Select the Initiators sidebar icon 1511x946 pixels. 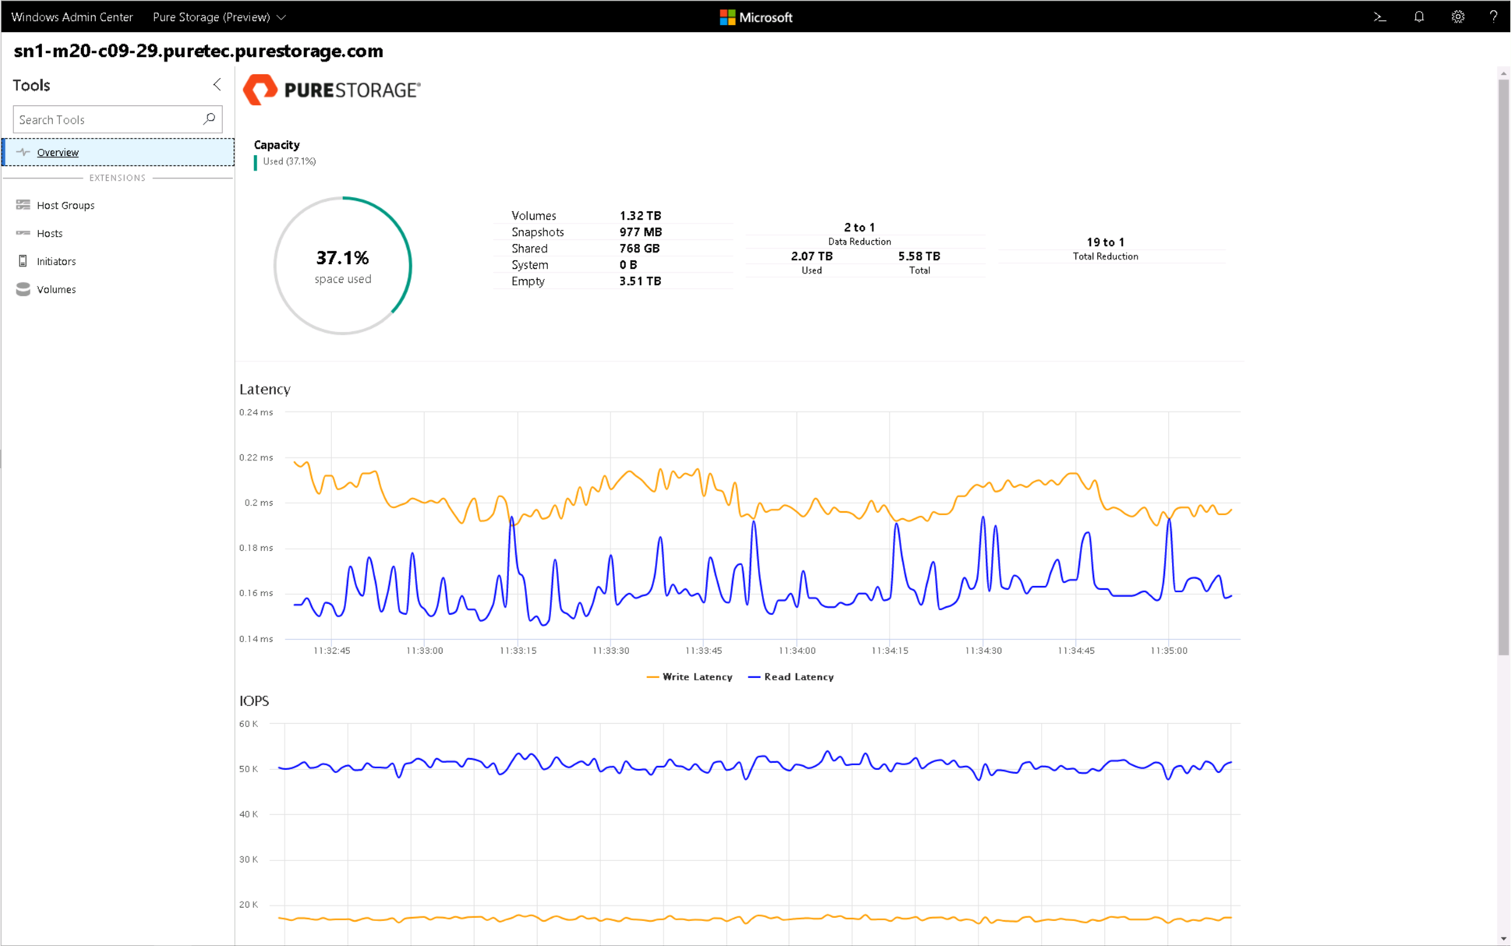[x=24, y=260]
